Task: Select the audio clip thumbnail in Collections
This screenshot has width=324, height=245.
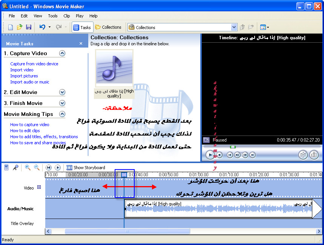Action: 114,68
